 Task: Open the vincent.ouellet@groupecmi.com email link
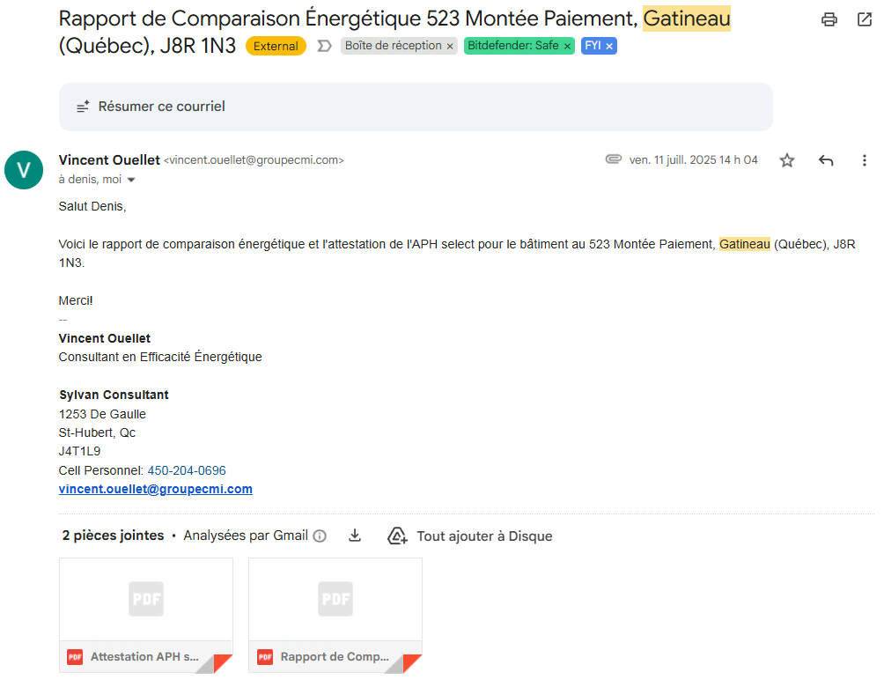pos(156,489)
